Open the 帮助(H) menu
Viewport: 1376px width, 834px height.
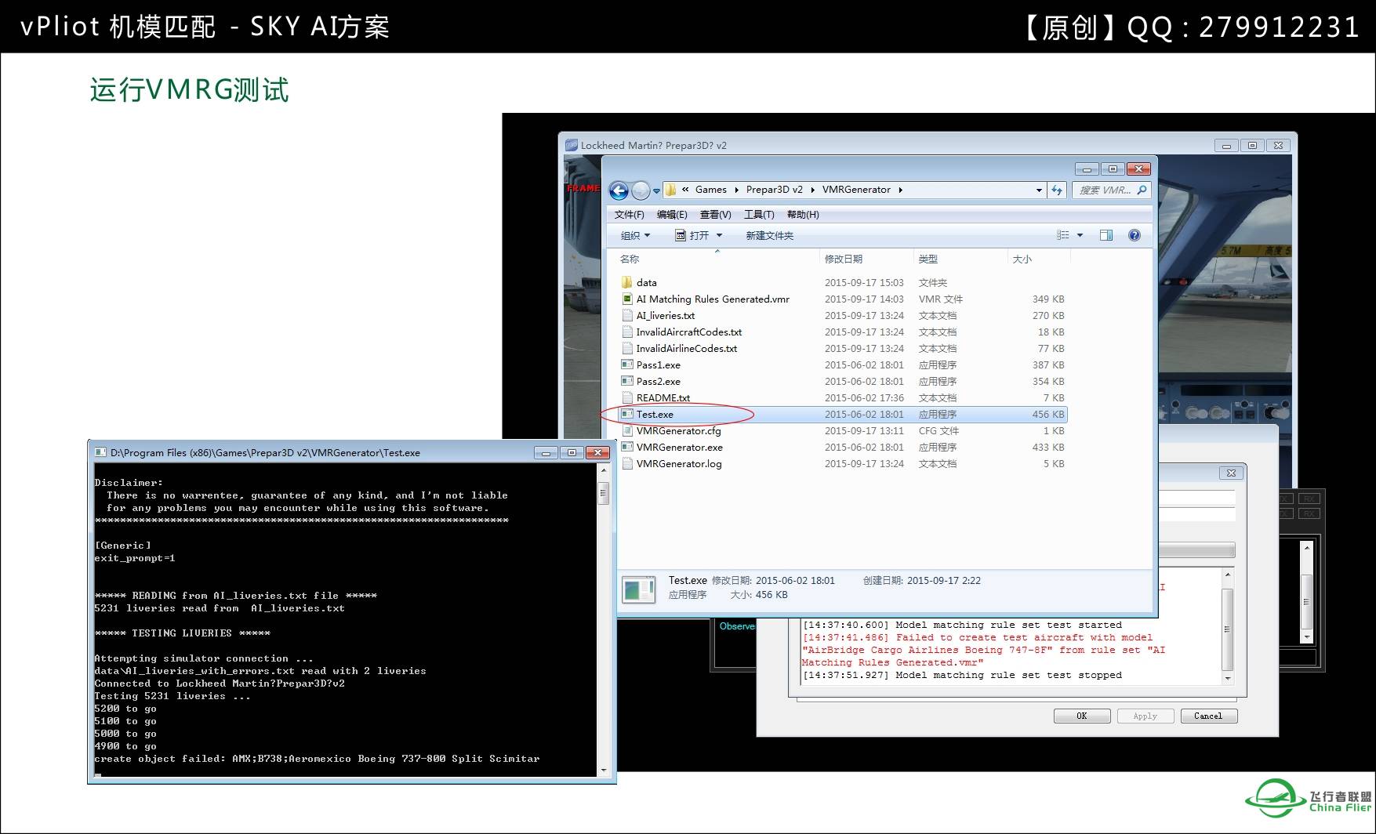click(x=803, y=215)
